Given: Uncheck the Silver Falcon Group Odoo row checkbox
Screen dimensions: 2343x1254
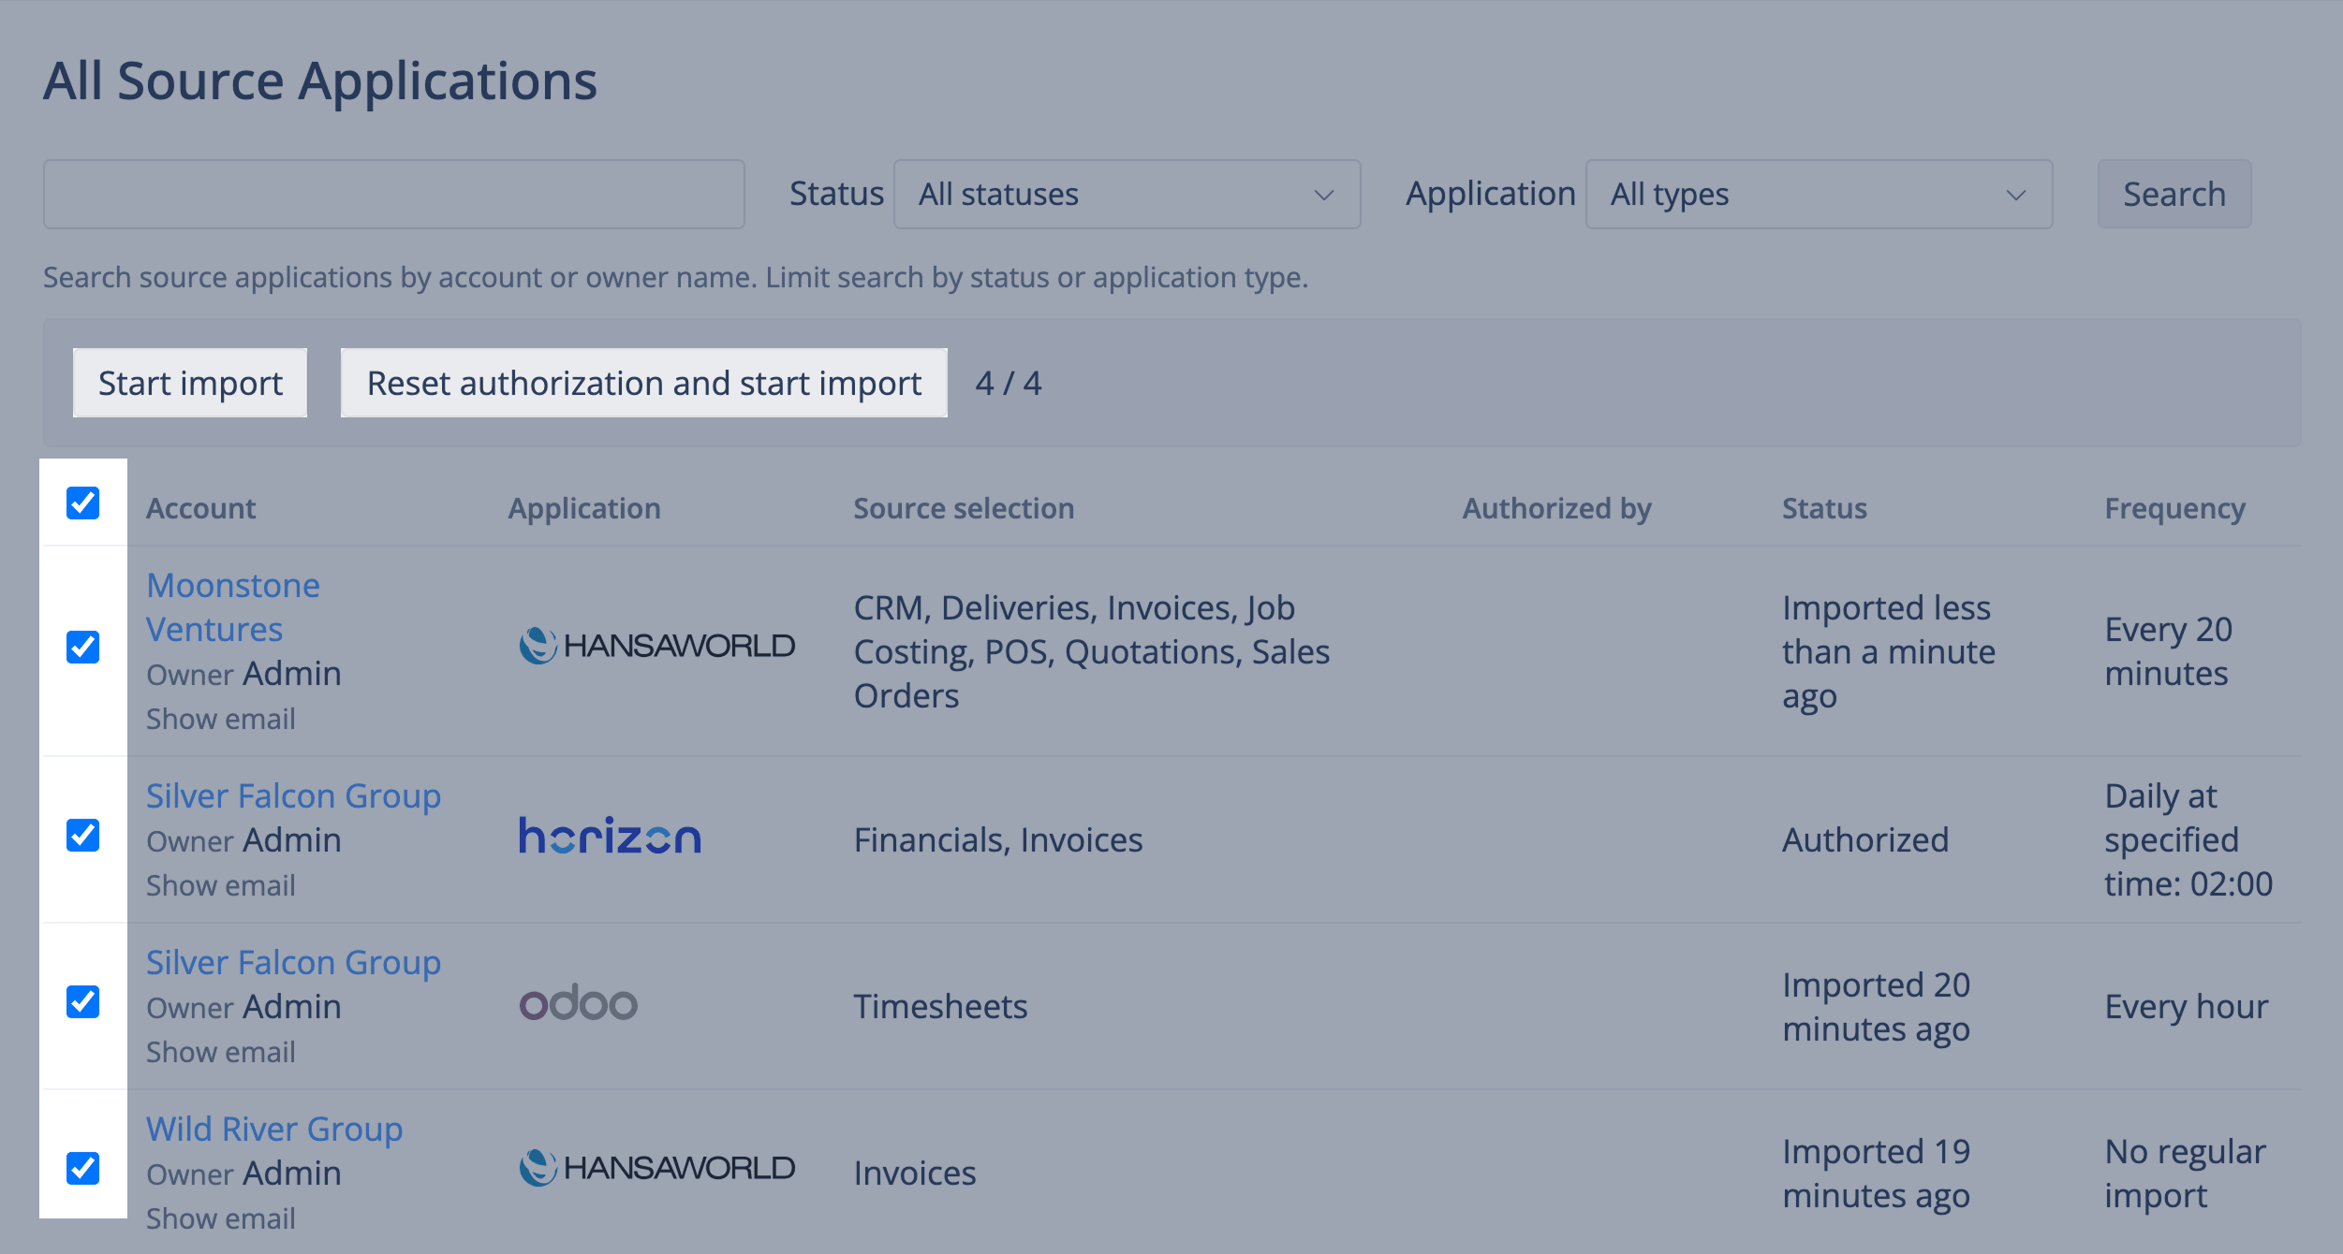Looking at the screenshot, I should (x=83, y=1001).
